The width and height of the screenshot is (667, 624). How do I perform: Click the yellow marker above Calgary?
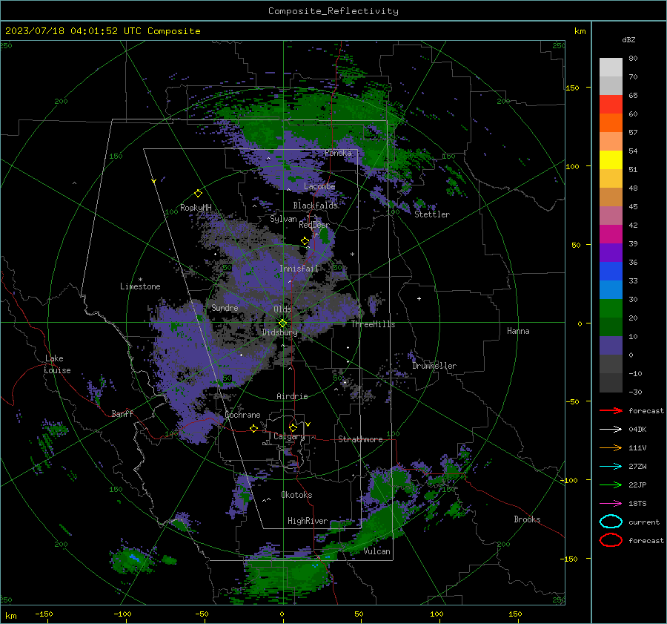(293, 427)
